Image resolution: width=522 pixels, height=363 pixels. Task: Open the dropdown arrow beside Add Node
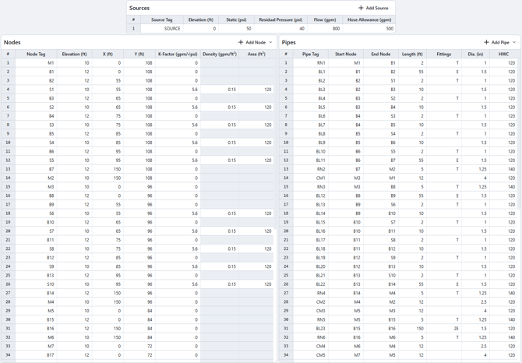(x=270, y=42)
